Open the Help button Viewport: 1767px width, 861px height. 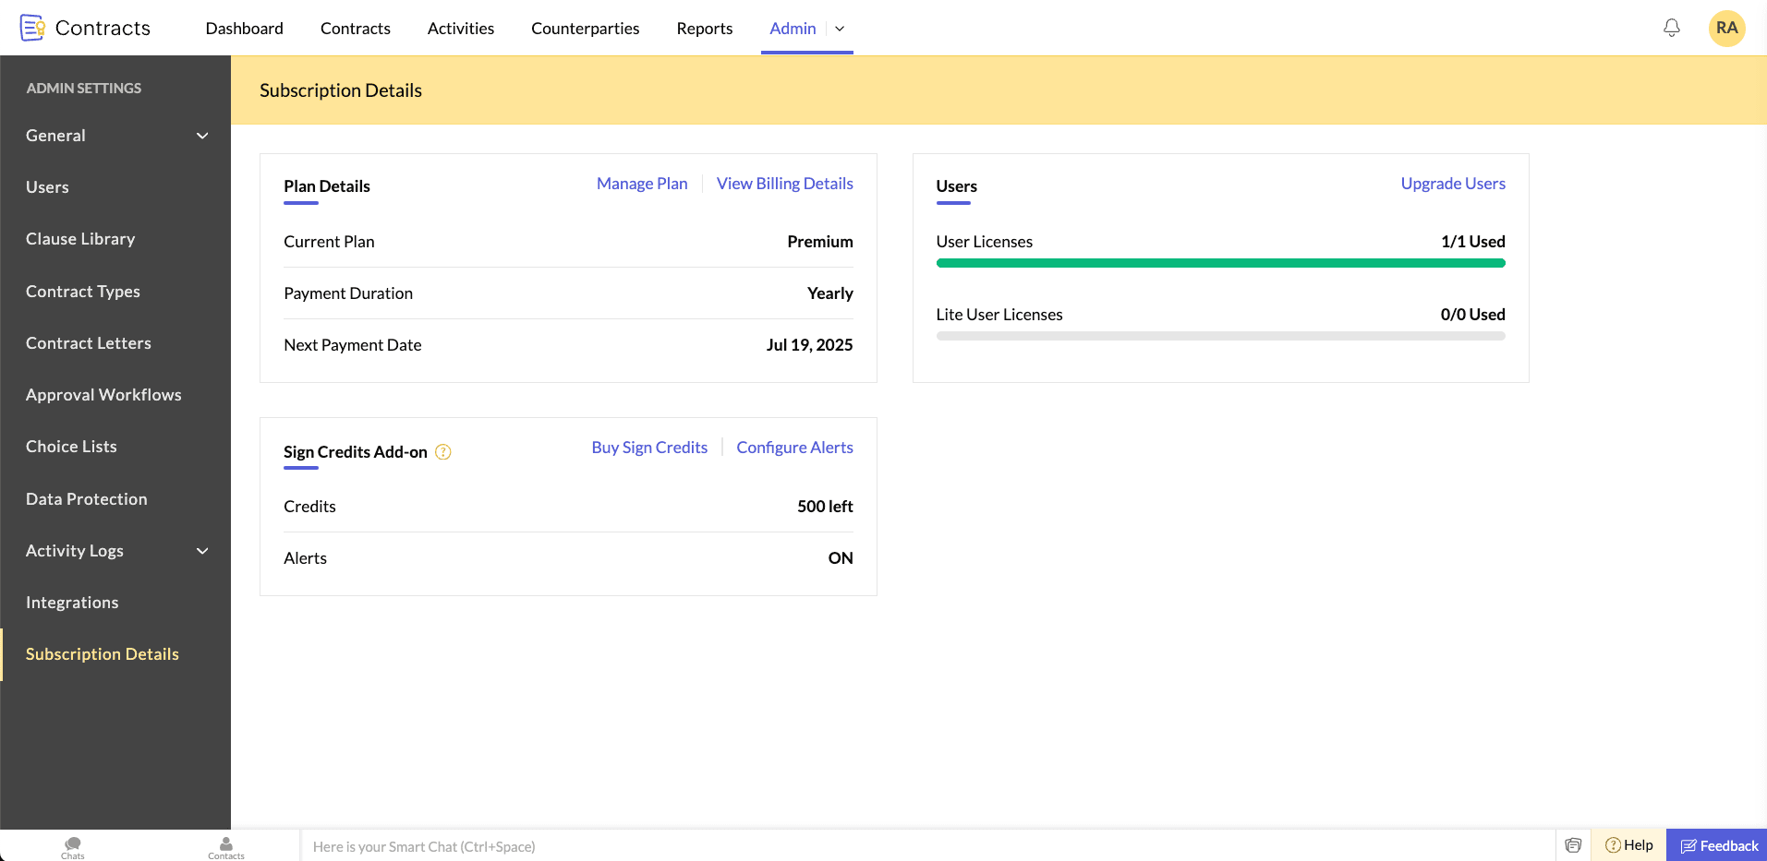(x=1629, y=845)
